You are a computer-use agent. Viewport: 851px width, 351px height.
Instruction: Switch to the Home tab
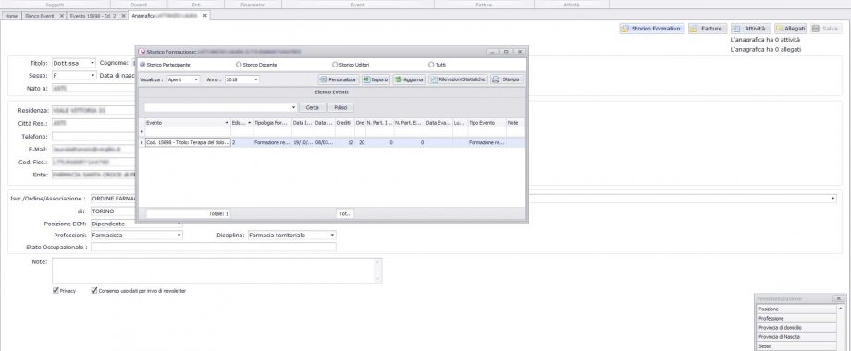click(x=11, y=16)
